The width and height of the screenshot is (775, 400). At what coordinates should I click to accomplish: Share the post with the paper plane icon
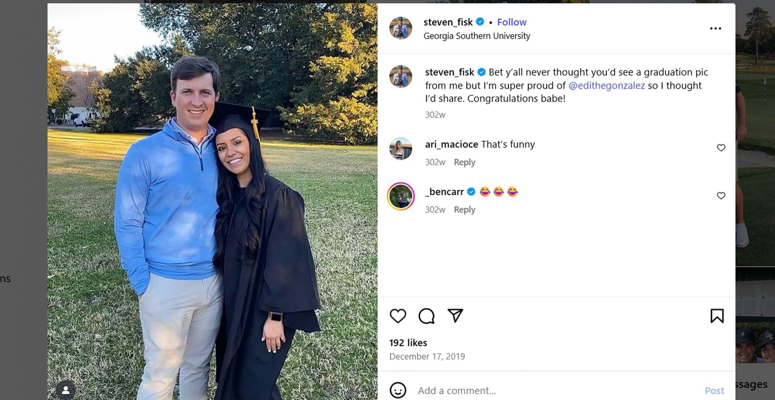(455, 316)
